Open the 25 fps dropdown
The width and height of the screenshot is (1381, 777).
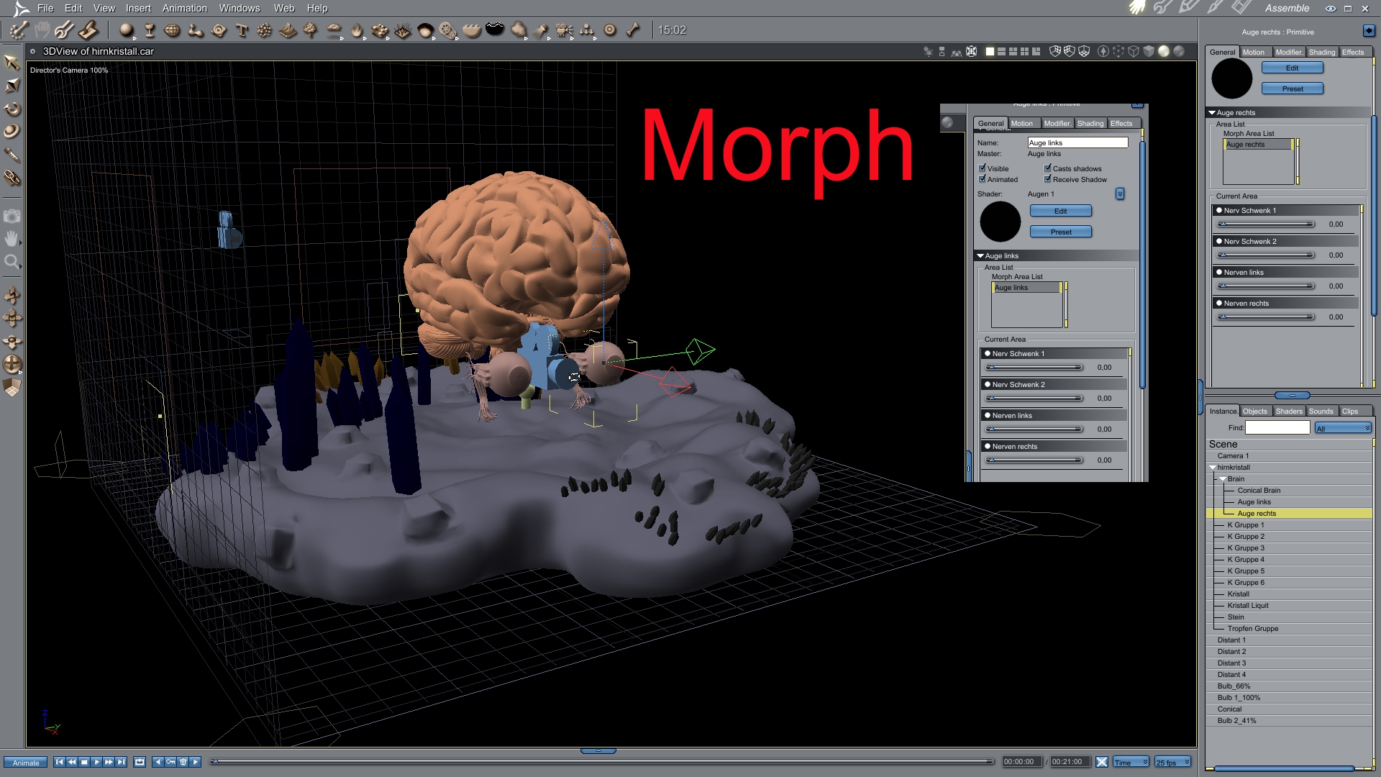(x=1172, y=762)
